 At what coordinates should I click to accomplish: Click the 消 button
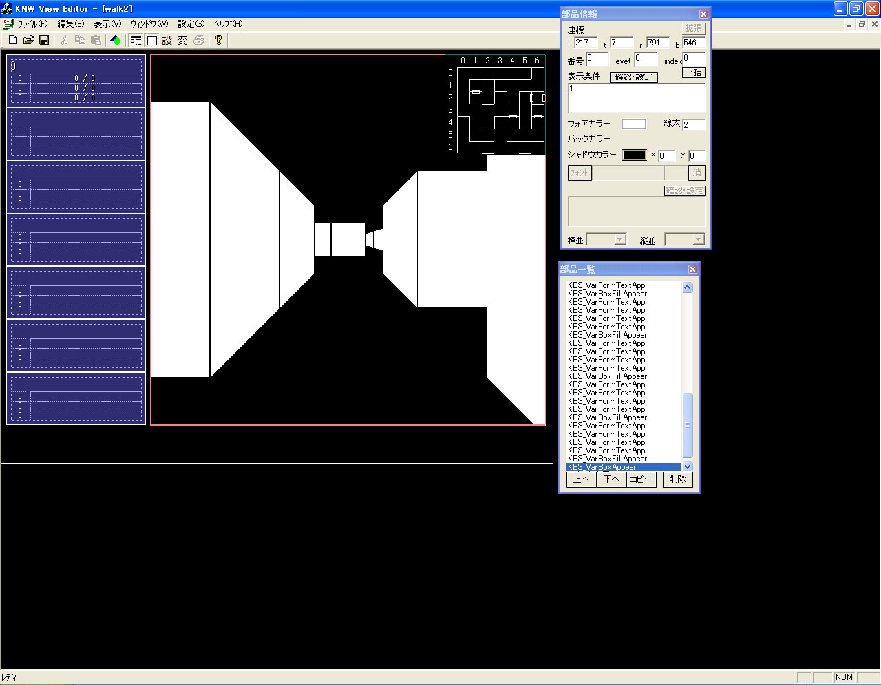pyautogui.click(x=697, y=173)
